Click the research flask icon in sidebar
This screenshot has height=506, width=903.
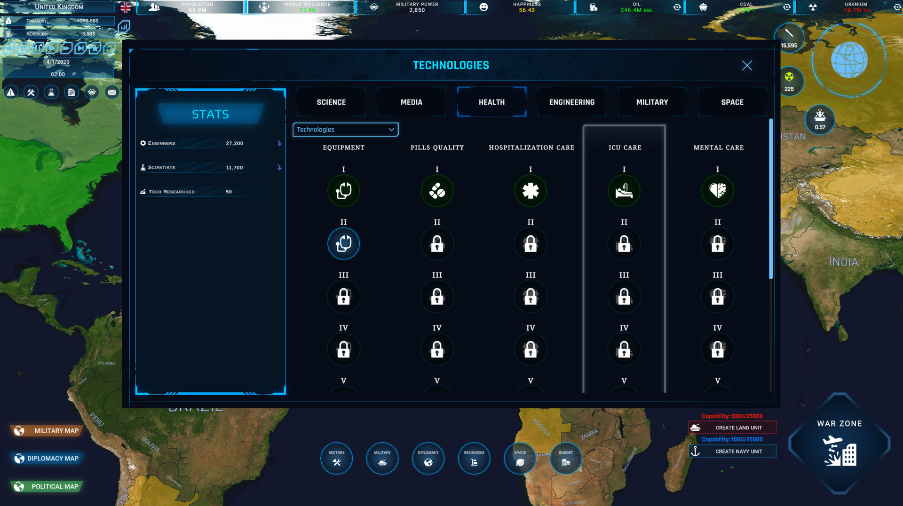point(51,92)
